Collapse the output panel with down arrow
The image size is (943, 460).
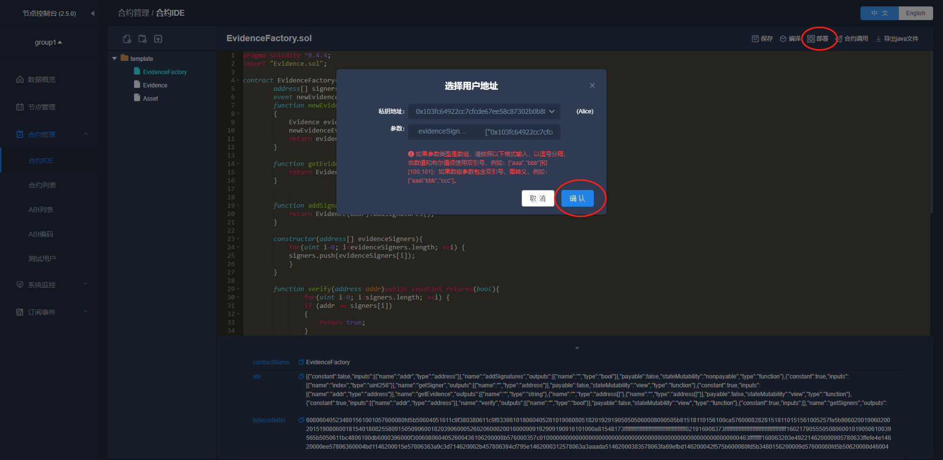(577, 348)
